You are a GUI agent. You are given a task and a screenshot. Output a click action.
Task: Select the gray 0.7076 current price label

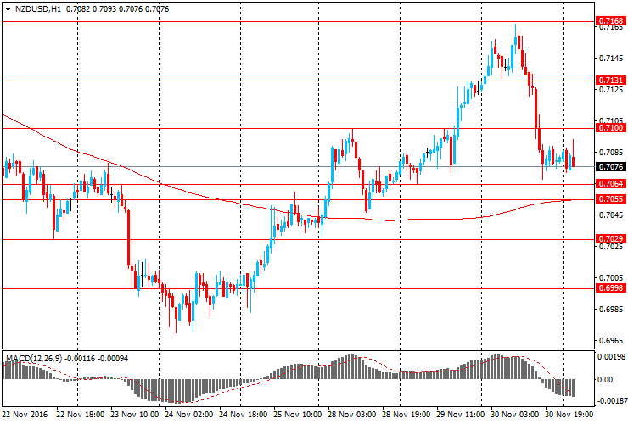point(611,167)
